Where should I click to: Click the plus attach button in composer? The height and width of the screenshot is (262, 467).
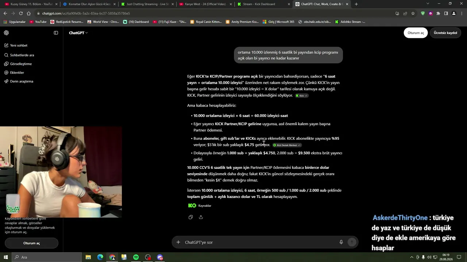(x=178, y=242)
